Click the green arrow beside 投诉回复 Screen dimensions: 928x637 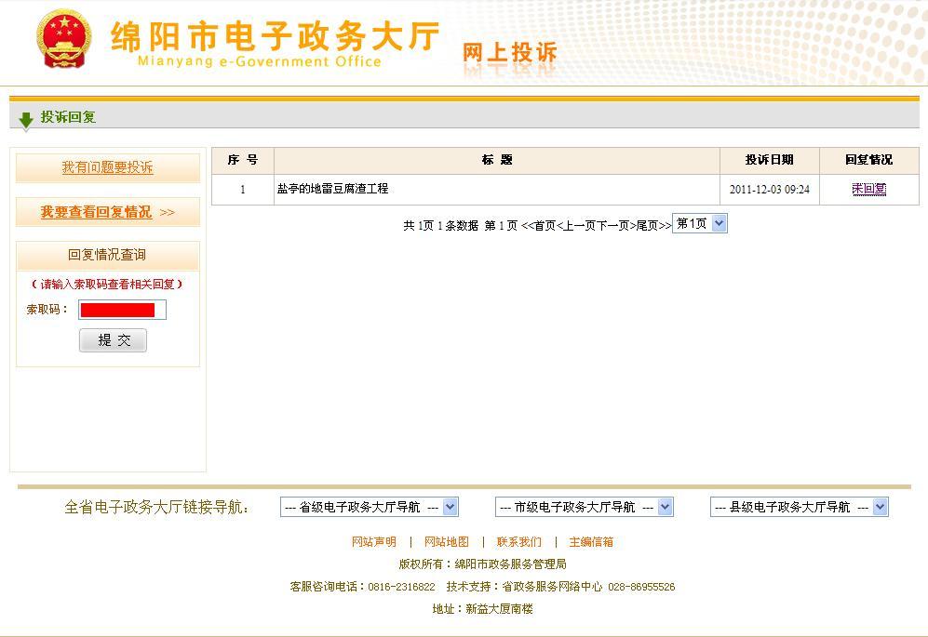26,119
